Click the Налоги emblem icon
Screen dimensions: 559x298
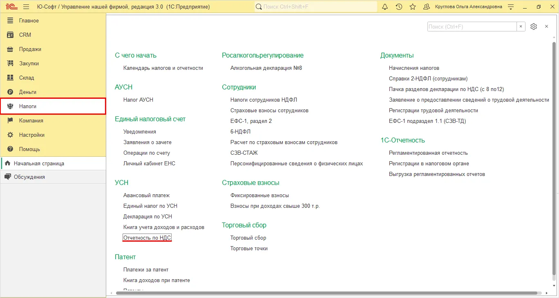(x=10, y=106)
